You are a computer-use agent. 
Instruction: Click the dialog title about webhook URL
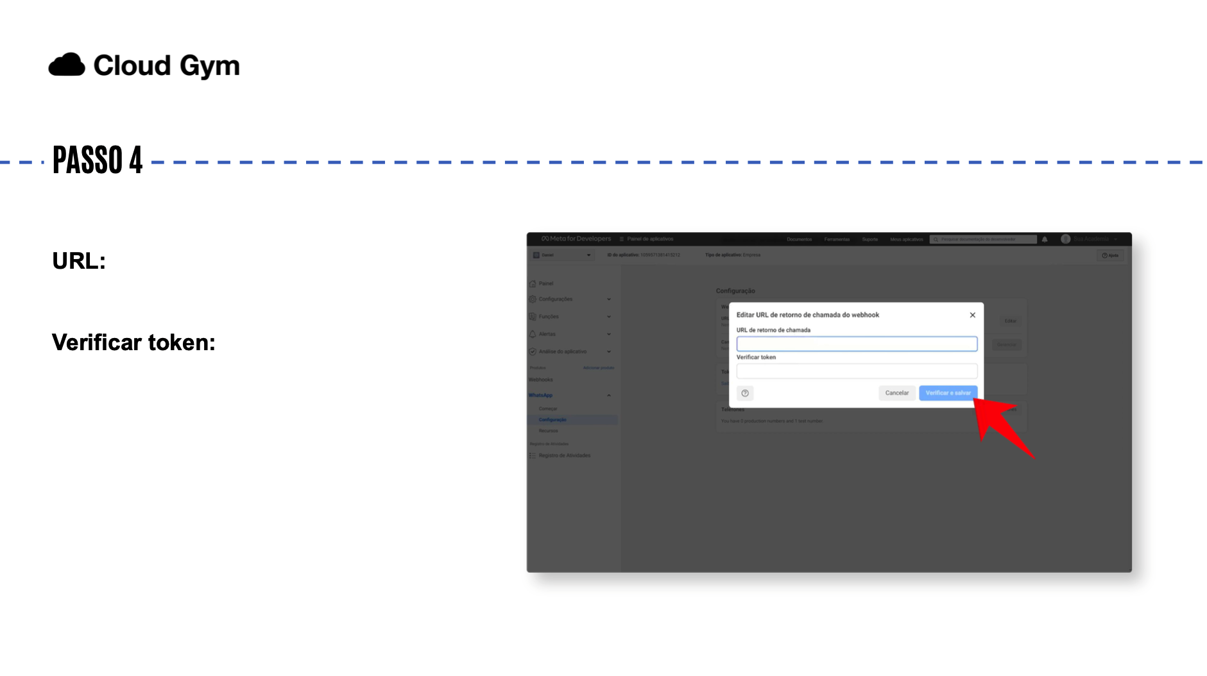point(807,315)
